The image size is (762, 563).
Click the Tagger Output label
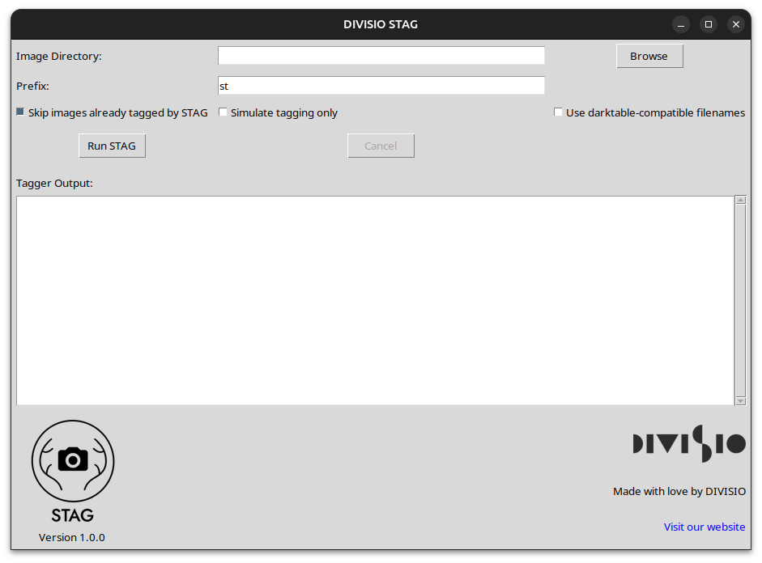54,183
